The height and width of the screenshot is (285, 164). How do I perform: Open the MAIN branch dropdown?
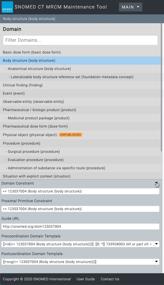point(131,7)
